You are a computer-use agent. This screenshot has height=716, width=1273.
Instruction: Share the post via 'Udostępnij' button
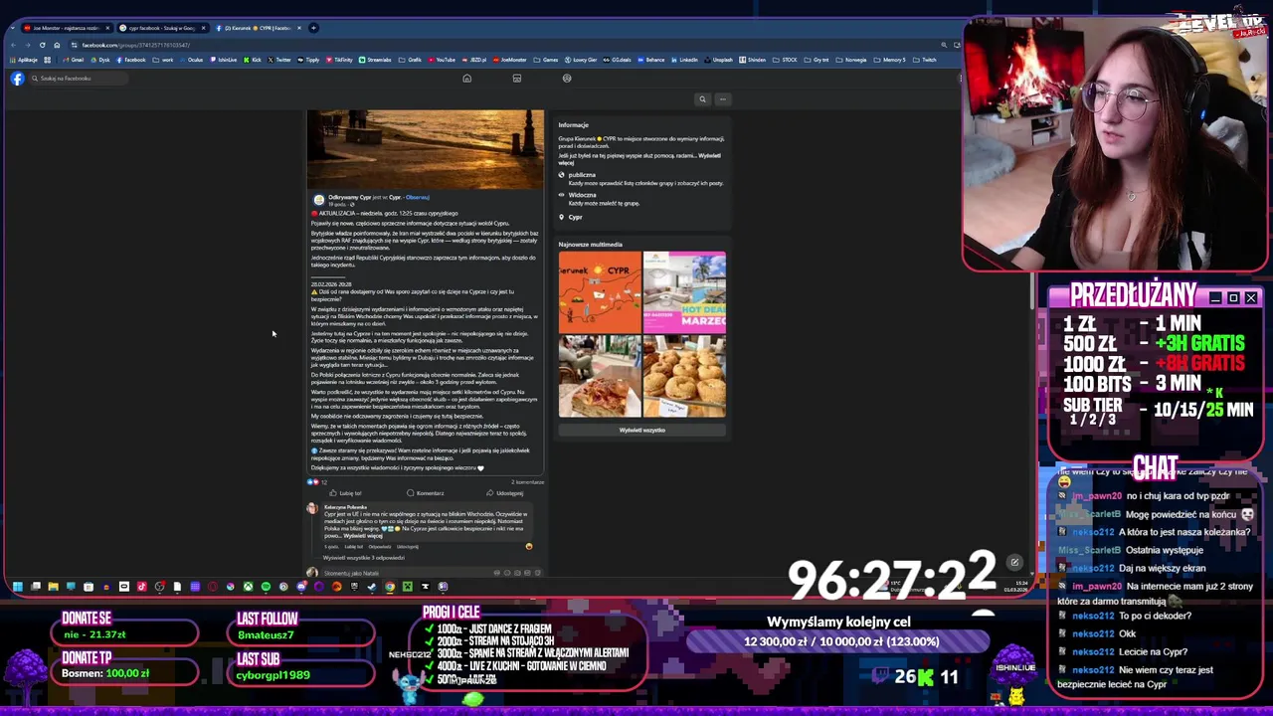(x=505, y=493)
